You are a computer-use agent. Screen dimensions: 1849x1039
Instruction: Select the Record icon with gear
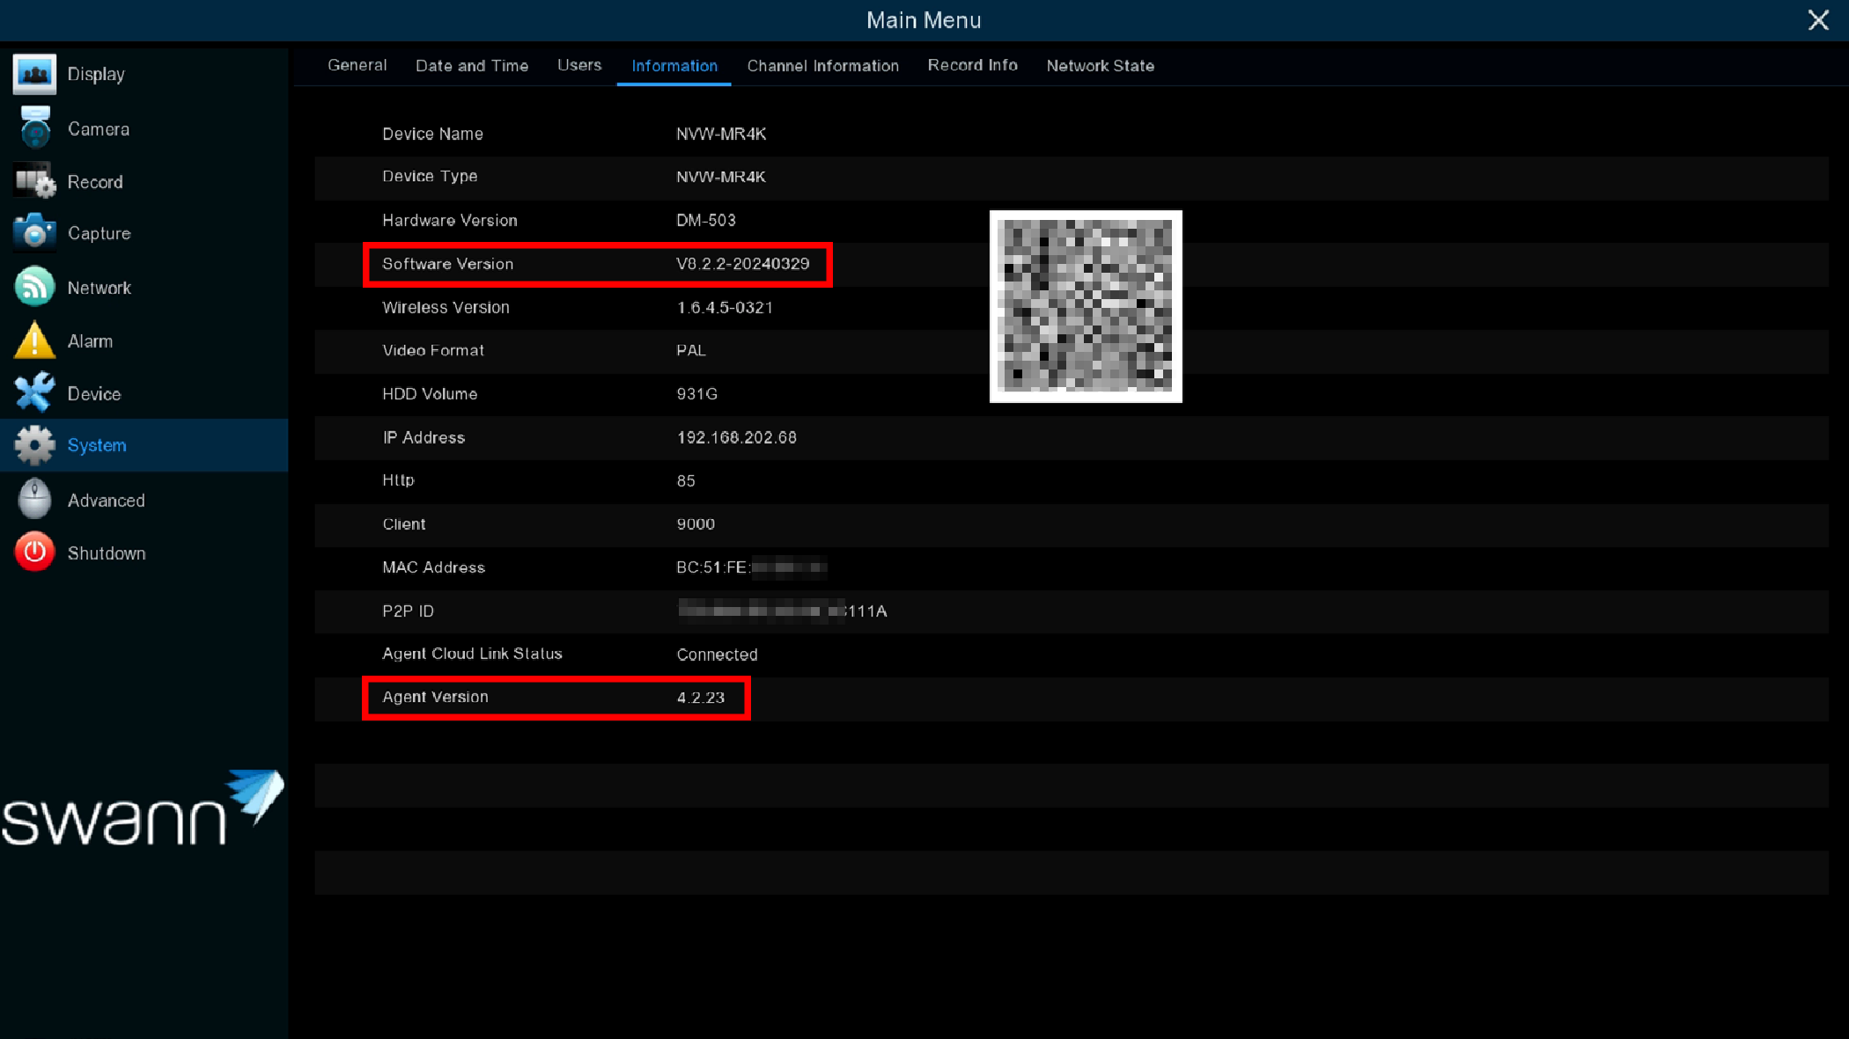point(34,181)
